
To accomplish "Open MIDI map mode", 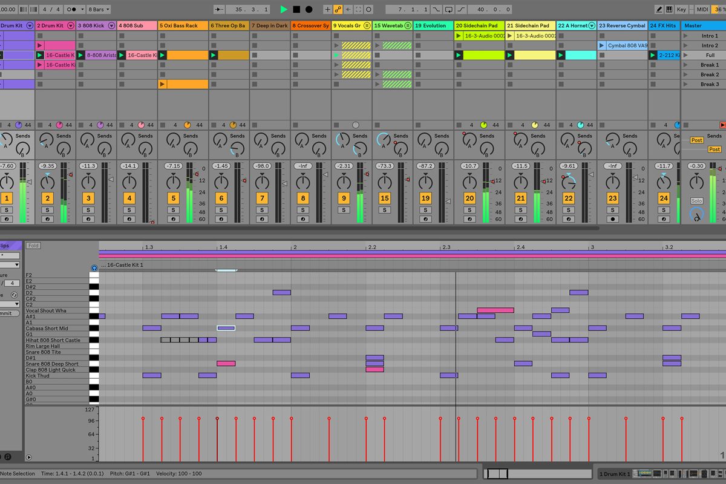I will [702, 9].
